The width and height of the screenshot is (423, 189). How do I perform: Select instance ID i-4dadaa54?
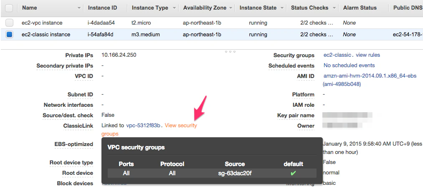coord(101,23)
